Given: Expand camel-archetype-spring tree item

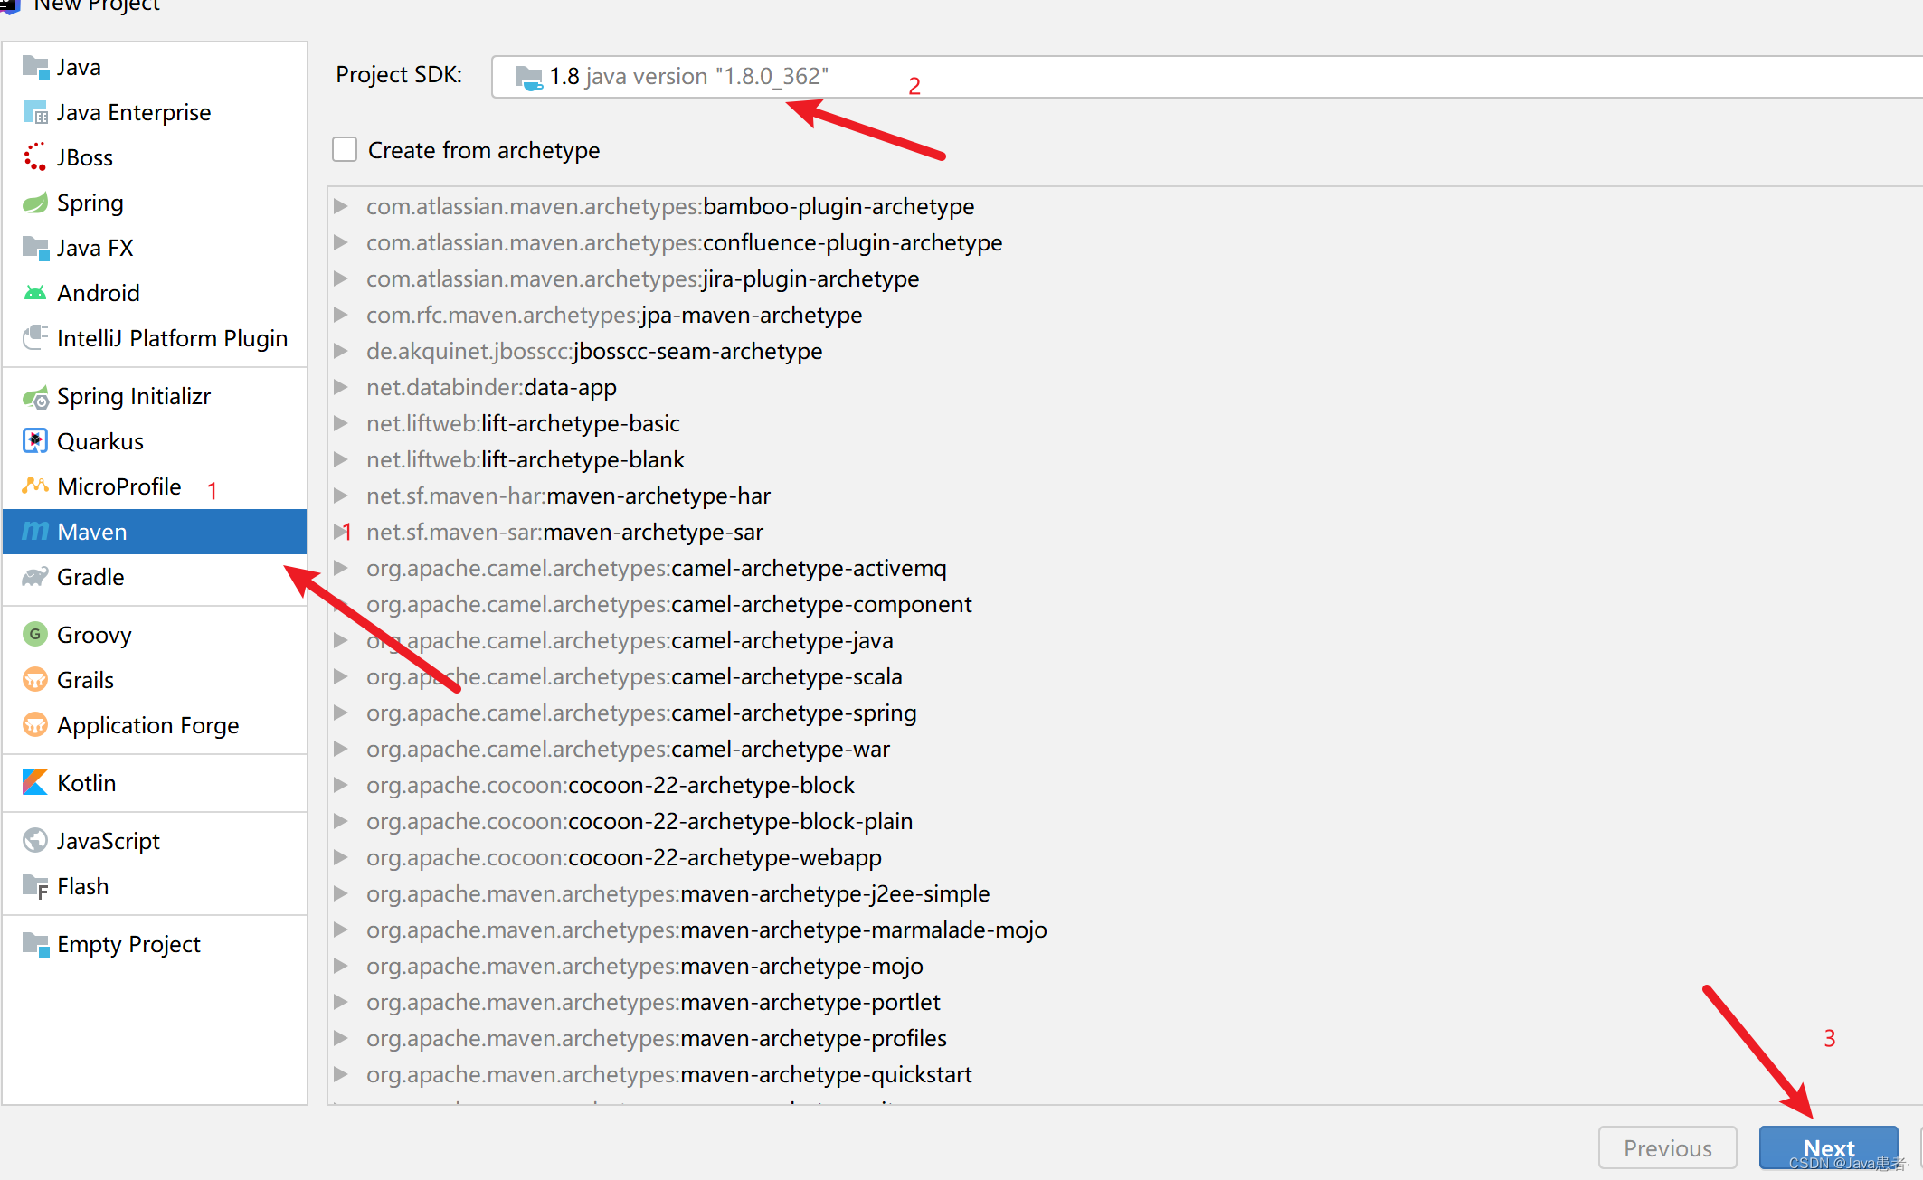Looking at the screenshot, I should tap(341, 713).
